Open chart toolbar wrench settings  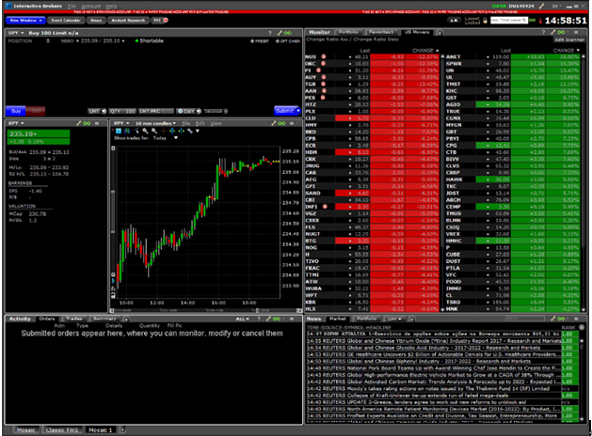[190, 131]
